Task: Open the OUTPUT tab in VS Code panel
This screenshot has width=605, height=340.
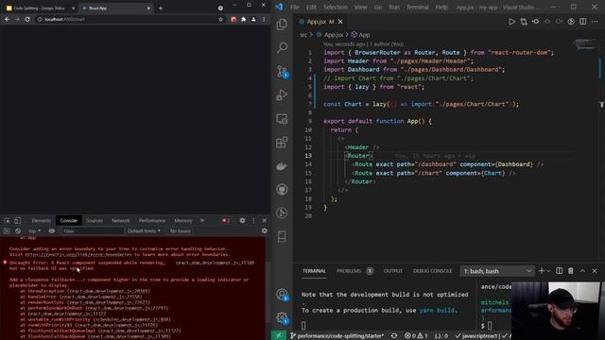Action: click(x=393, y=271)
